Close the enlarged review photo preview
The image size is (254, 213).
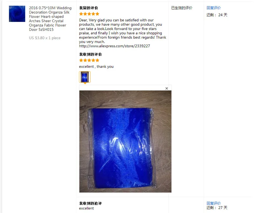166,88
